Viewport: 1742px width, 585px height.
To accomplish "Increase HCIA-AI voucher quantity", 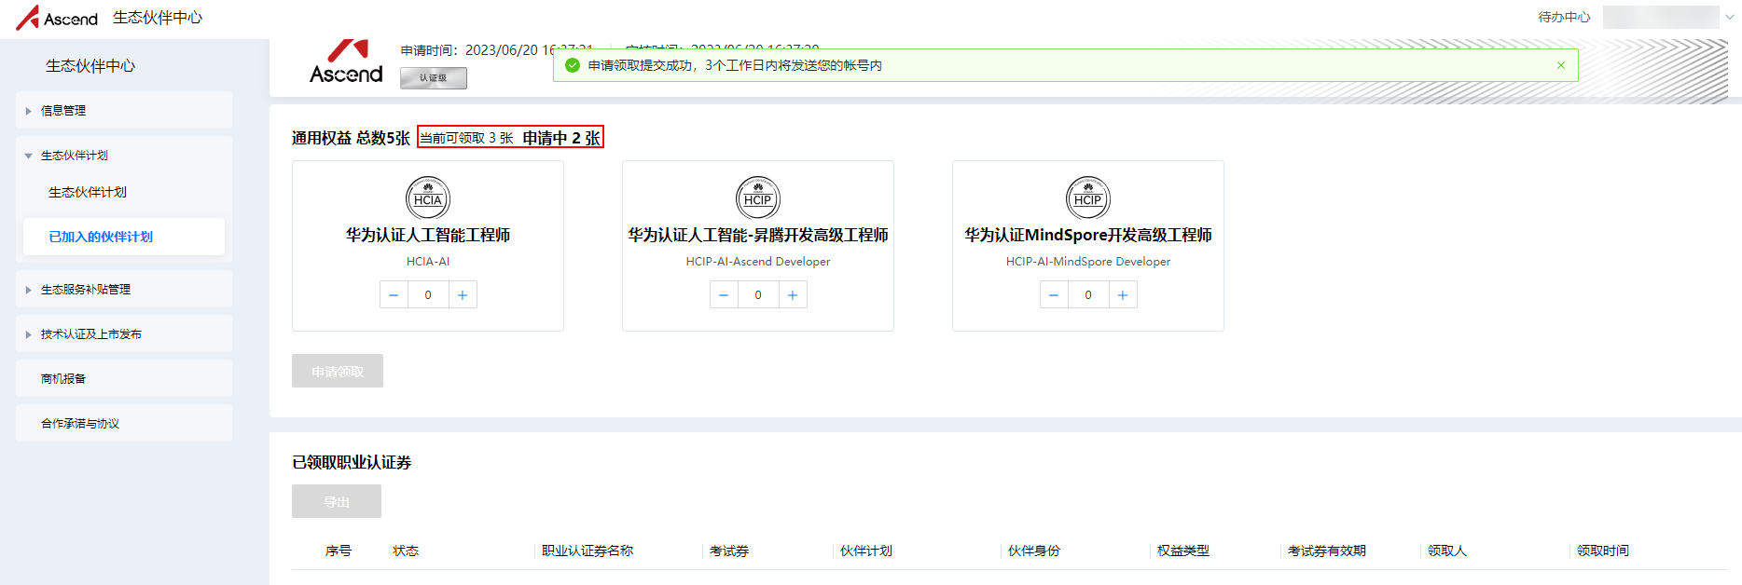I will (x=463, y=295).
